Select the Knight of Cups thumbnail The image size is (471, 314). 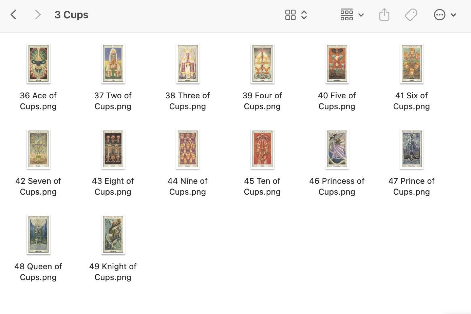[x=113, y=235]
